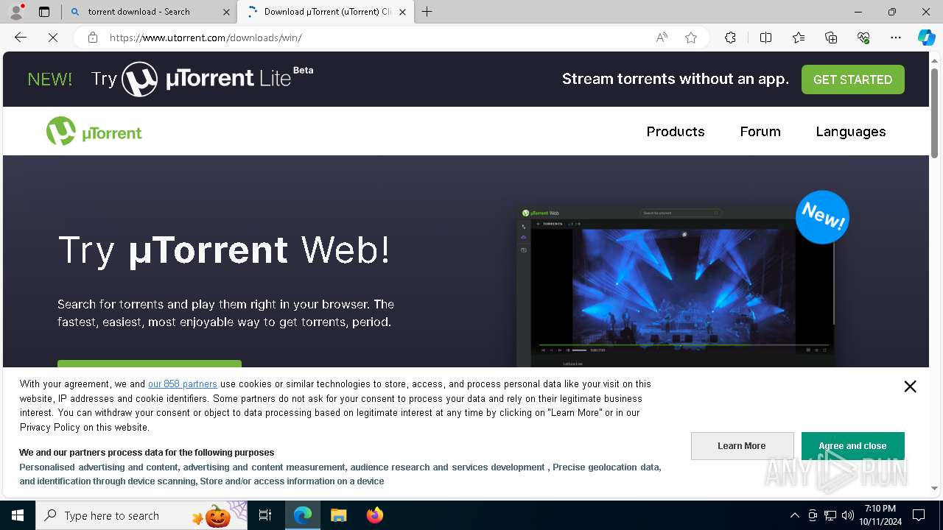
Task: Open Browser essentials heart icon
Action: (863, 38)
